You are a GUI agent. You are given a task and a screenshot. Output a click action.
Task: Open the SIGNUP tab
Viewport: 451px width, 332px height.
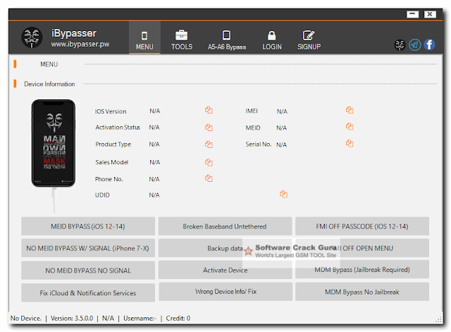point(309,40)
